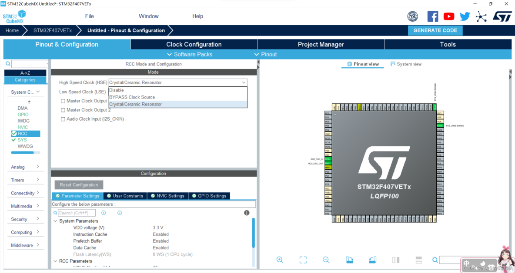Viewport: 515px width, 273px height.
Task: Open the NVIC Settings tab
Action: (x=167, y=195)
